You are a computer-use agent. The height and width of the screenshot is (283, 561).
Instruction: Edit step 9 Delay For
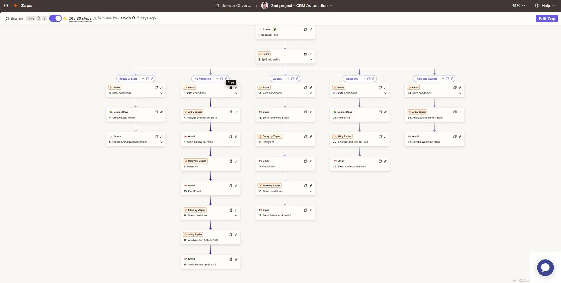(236, 161)
